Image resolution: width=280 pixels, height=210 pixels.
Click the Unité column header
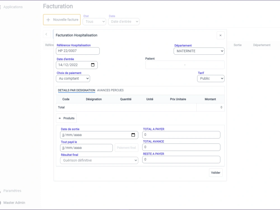150,99
